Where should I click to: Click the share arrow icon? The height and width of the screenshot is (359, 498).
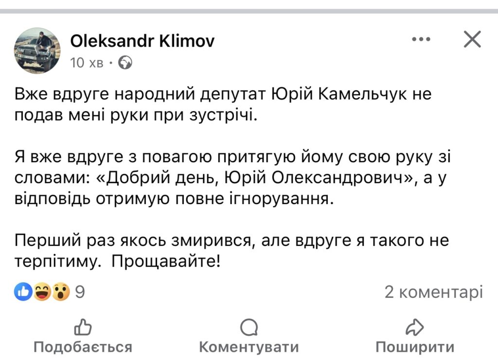point(415,327)
